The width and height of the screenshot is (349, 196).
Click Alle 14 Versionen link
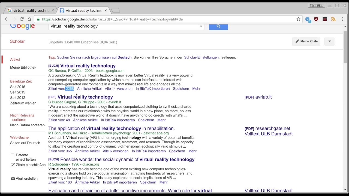tap(119, 89)
